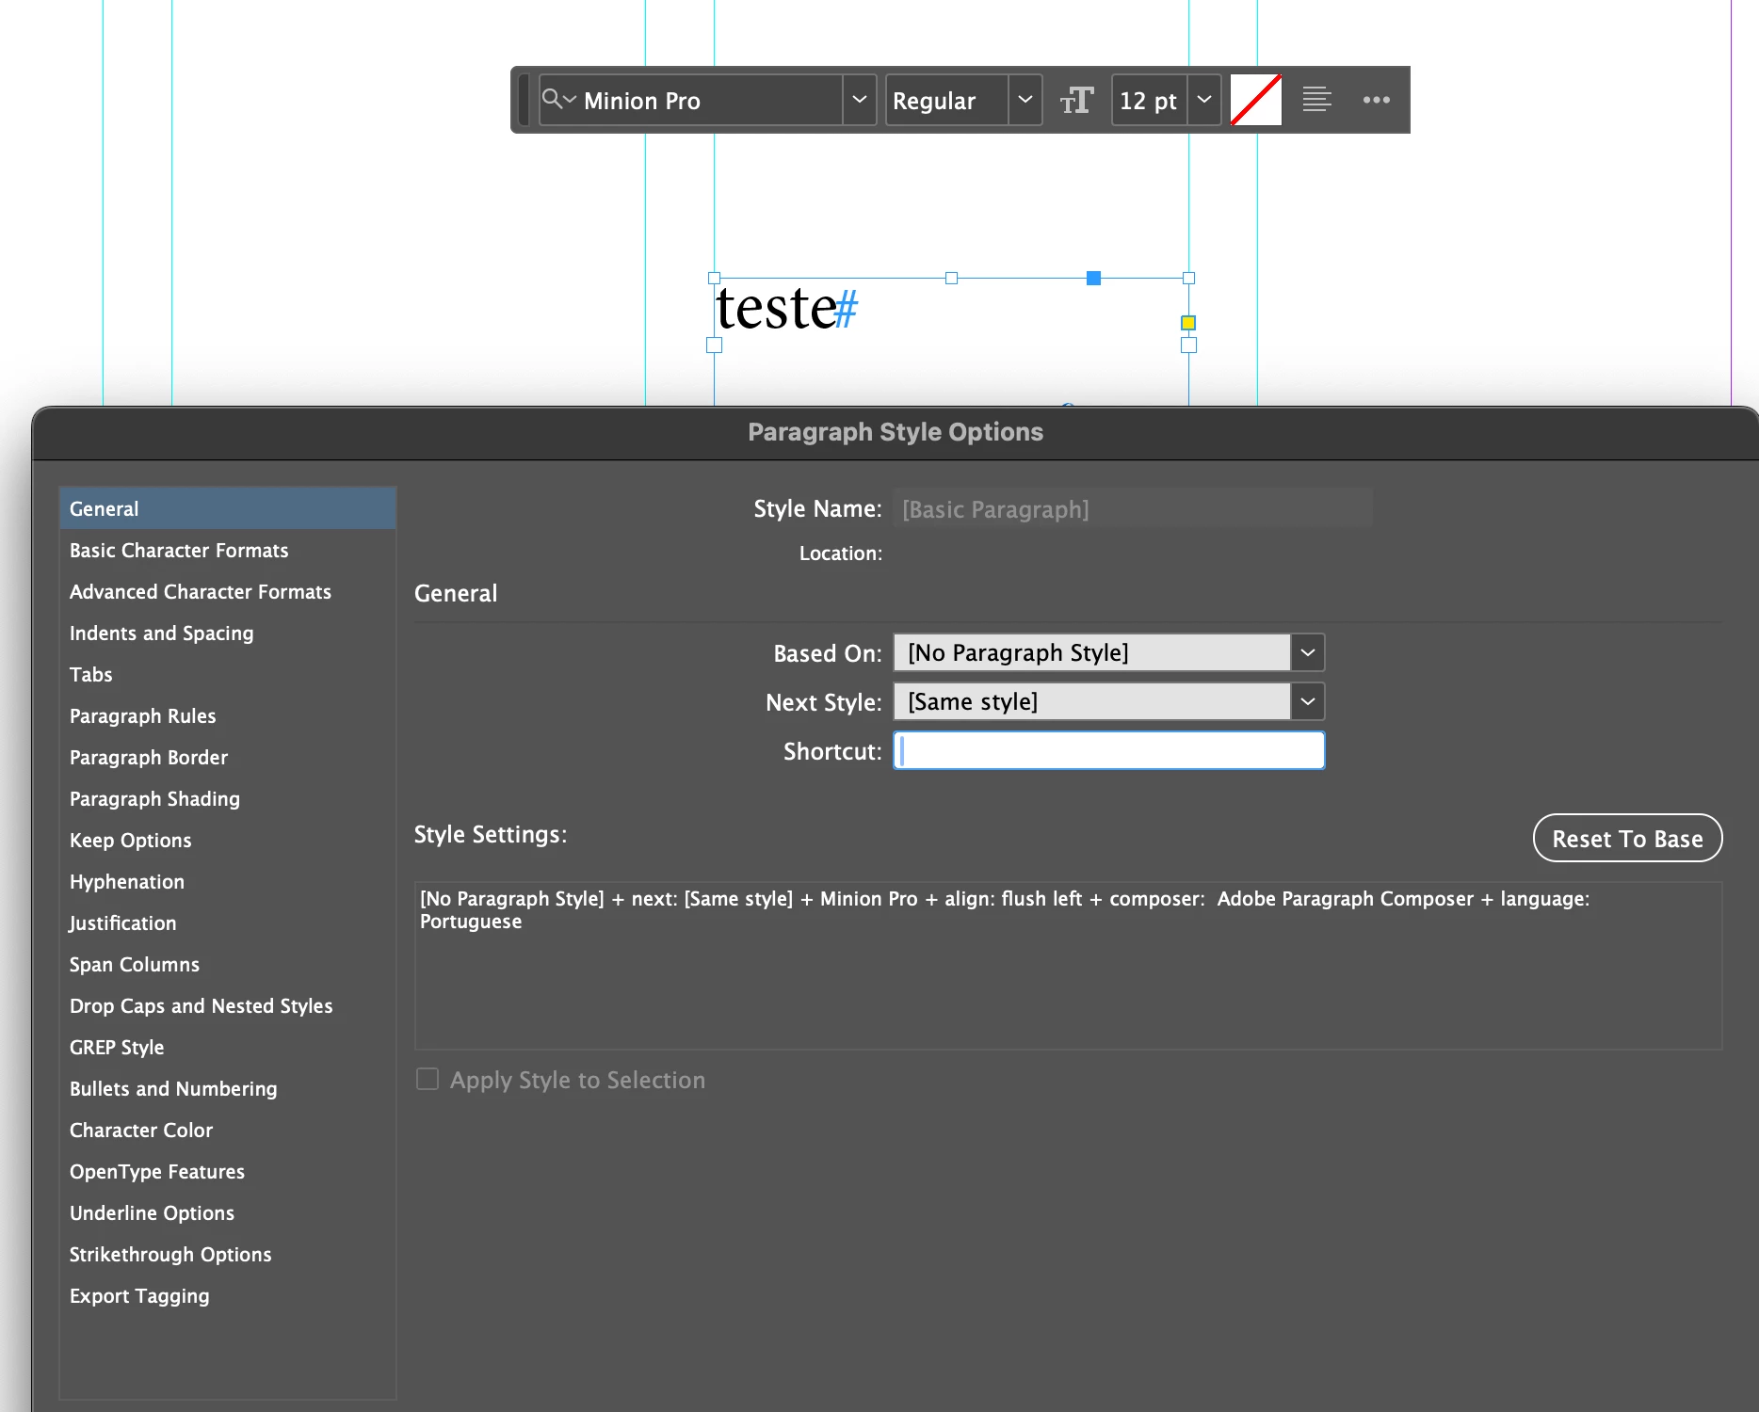Click the Style Settings summary text
The height and width of the screenshot is (1412, 1759).
(1004, 909)
